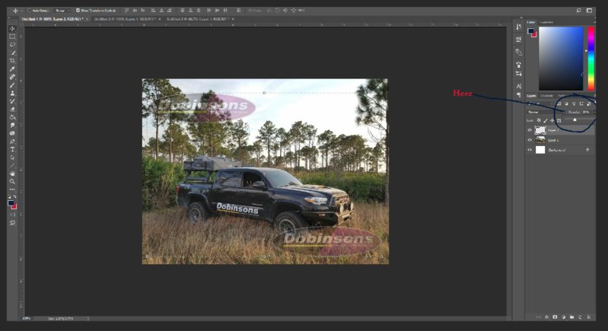This screenshot has height=331, width=608.
Task: Link layers icon in Layers panel
Action: (539, 317)
